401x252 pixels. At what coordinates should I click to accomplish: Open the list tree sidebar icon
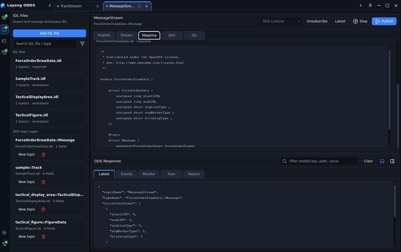(4, 41)
